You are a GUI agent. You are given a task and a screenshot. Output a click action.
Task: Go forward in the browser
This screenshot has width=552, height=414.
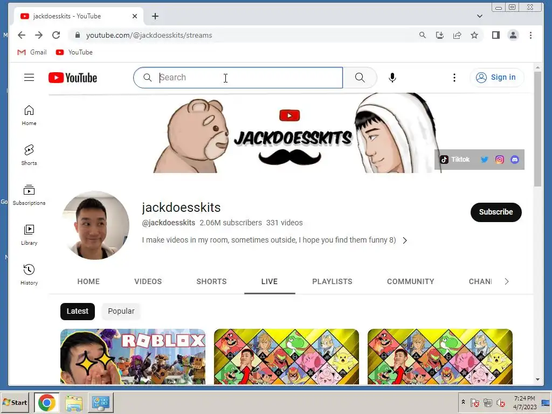(39, 35)
